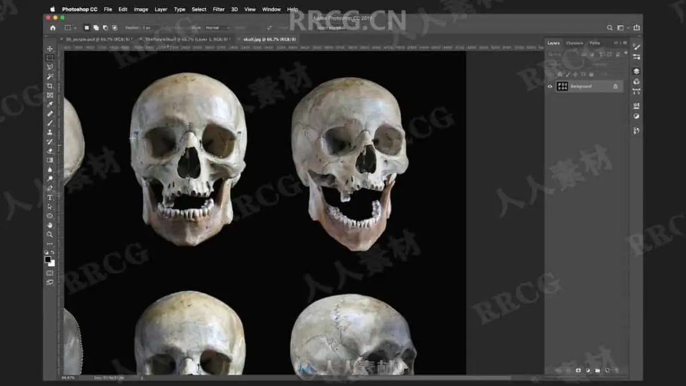Click the Background layer lock icon
The image size is (686, 386).
[615, 86]
